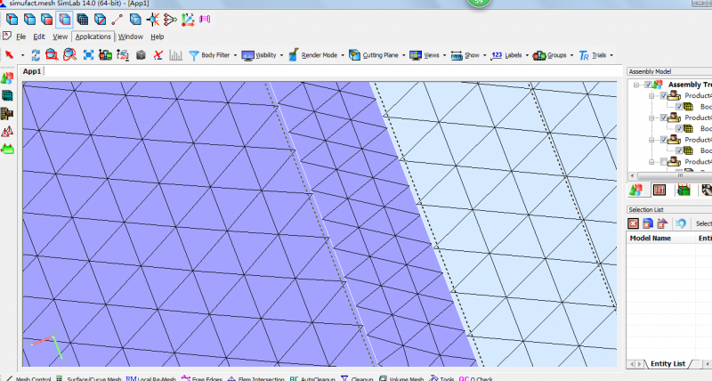The width and height of the screenshot is (712, 381).
Task: Click the refresh rotate arrows icon
Action: coord(35,55)
